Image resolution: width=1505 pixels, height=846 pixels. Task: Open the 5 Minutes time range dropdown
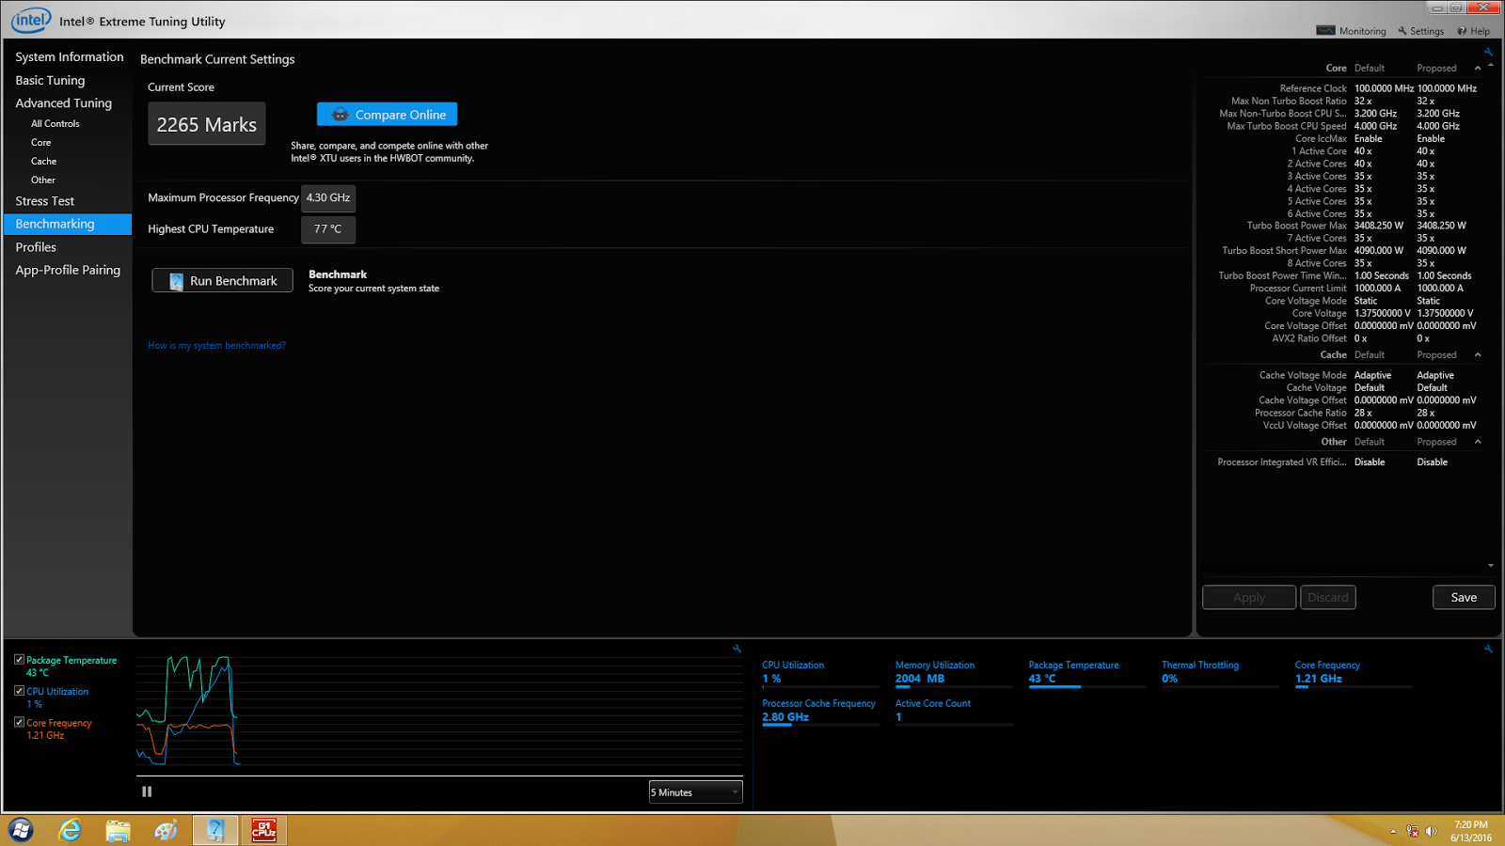pyautogui.click(x=695, y=792)
